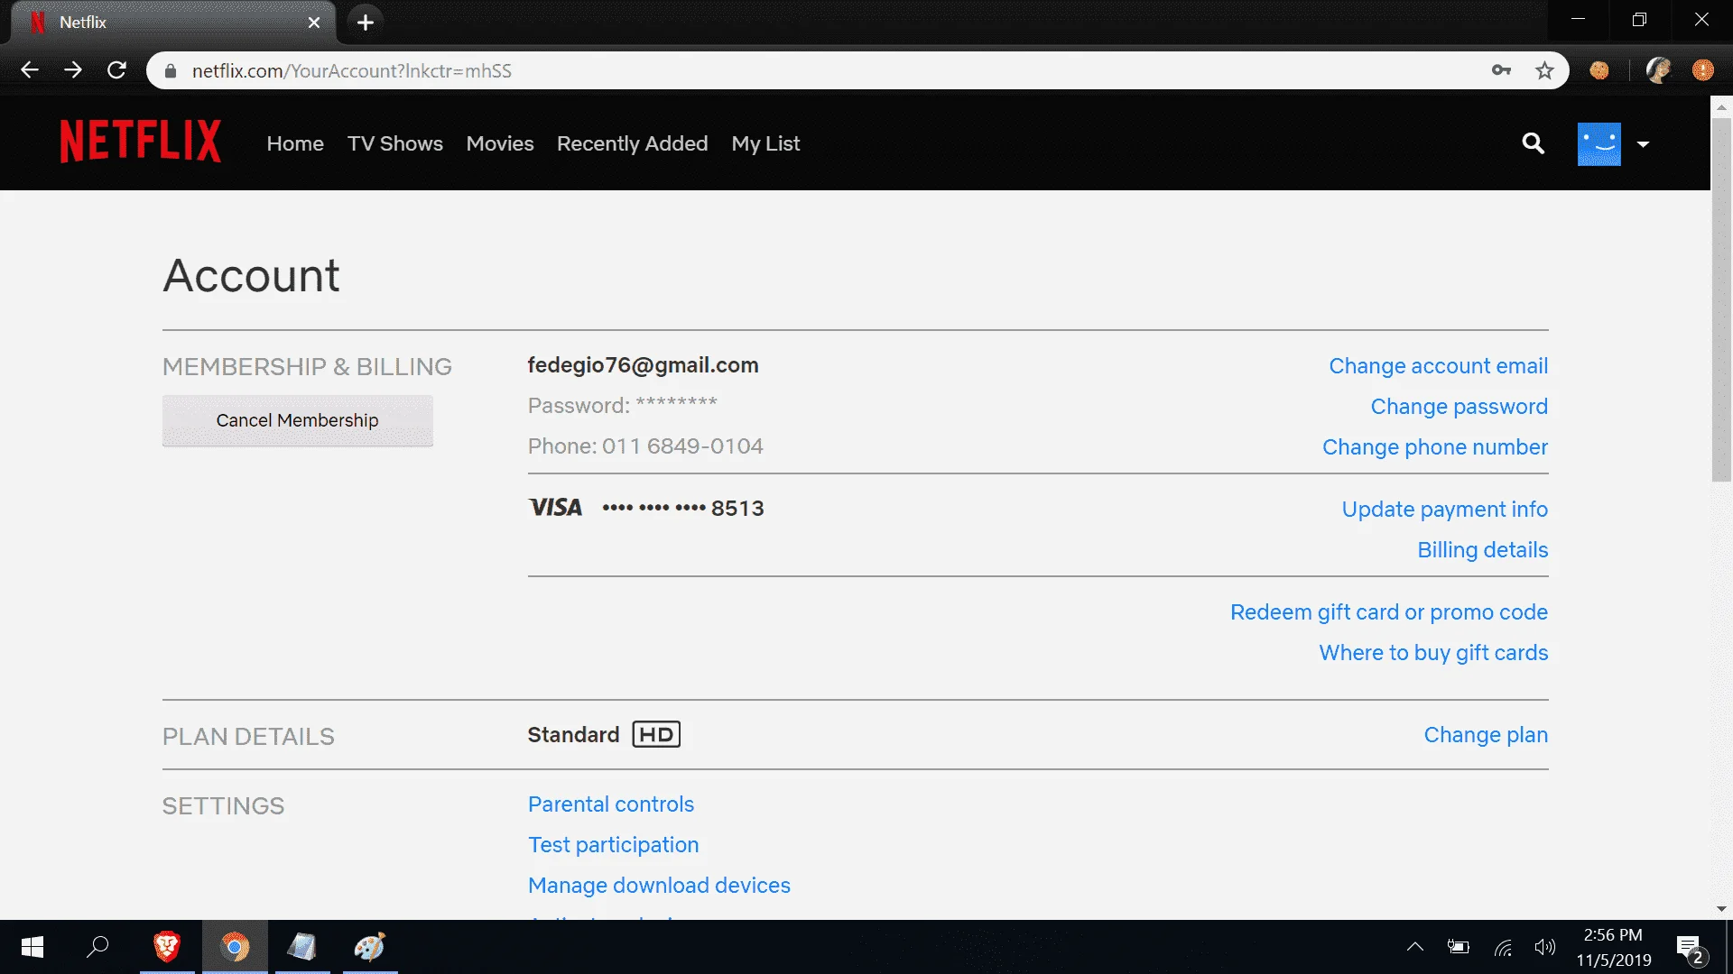
Task: Open Recently Added in navigation
Action: [x=632, y=143]
